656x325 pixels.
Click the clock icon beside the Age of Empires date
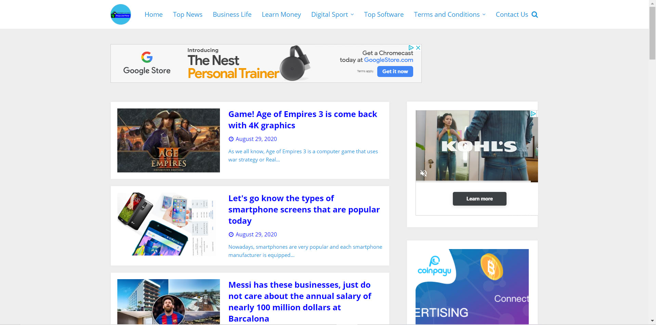(x=231, y=139)
